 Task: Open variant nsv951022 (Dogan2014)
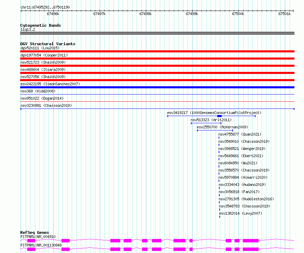pyautogui.click(x=42, y=98)
